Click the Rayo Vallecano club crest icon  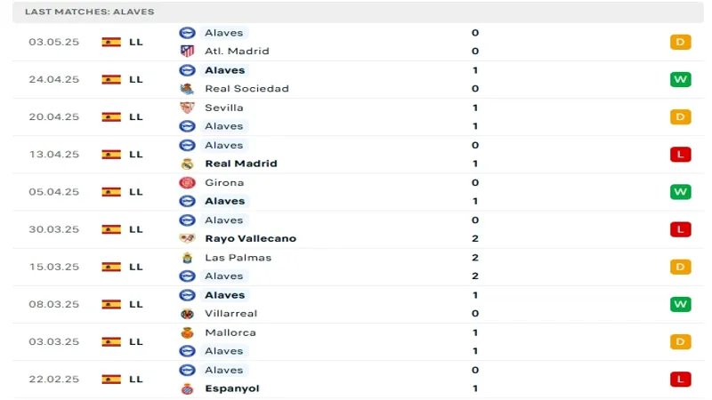tap(187, 238)
